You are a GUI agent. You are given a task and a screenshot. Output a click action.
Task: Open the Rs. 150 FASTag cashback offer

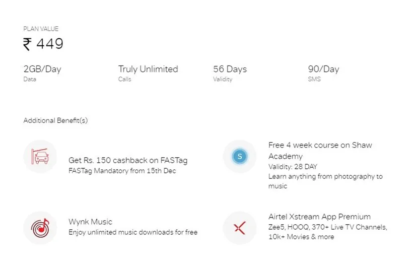point(128,160)
